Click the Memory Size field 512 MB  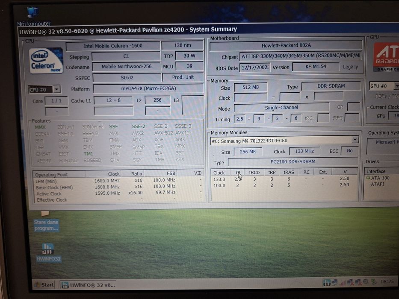tap(251, 87)
